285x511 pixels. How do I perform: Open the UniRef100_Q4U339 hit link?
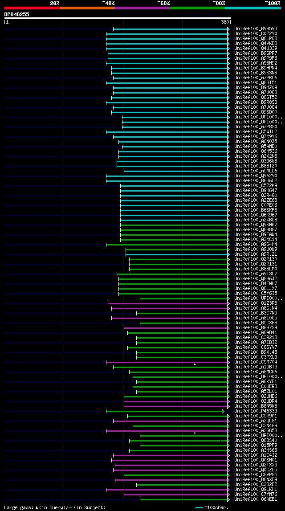pos(256,48)
